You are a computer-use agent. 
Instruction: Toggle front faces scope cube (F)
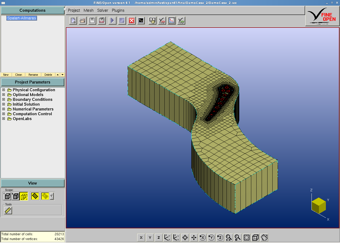7,196
